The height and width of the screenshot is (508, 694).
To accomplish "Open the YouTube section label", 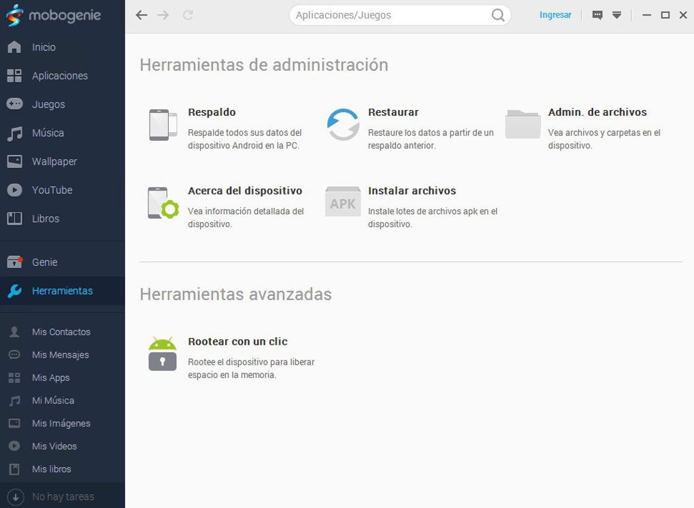I will (52, 190).
